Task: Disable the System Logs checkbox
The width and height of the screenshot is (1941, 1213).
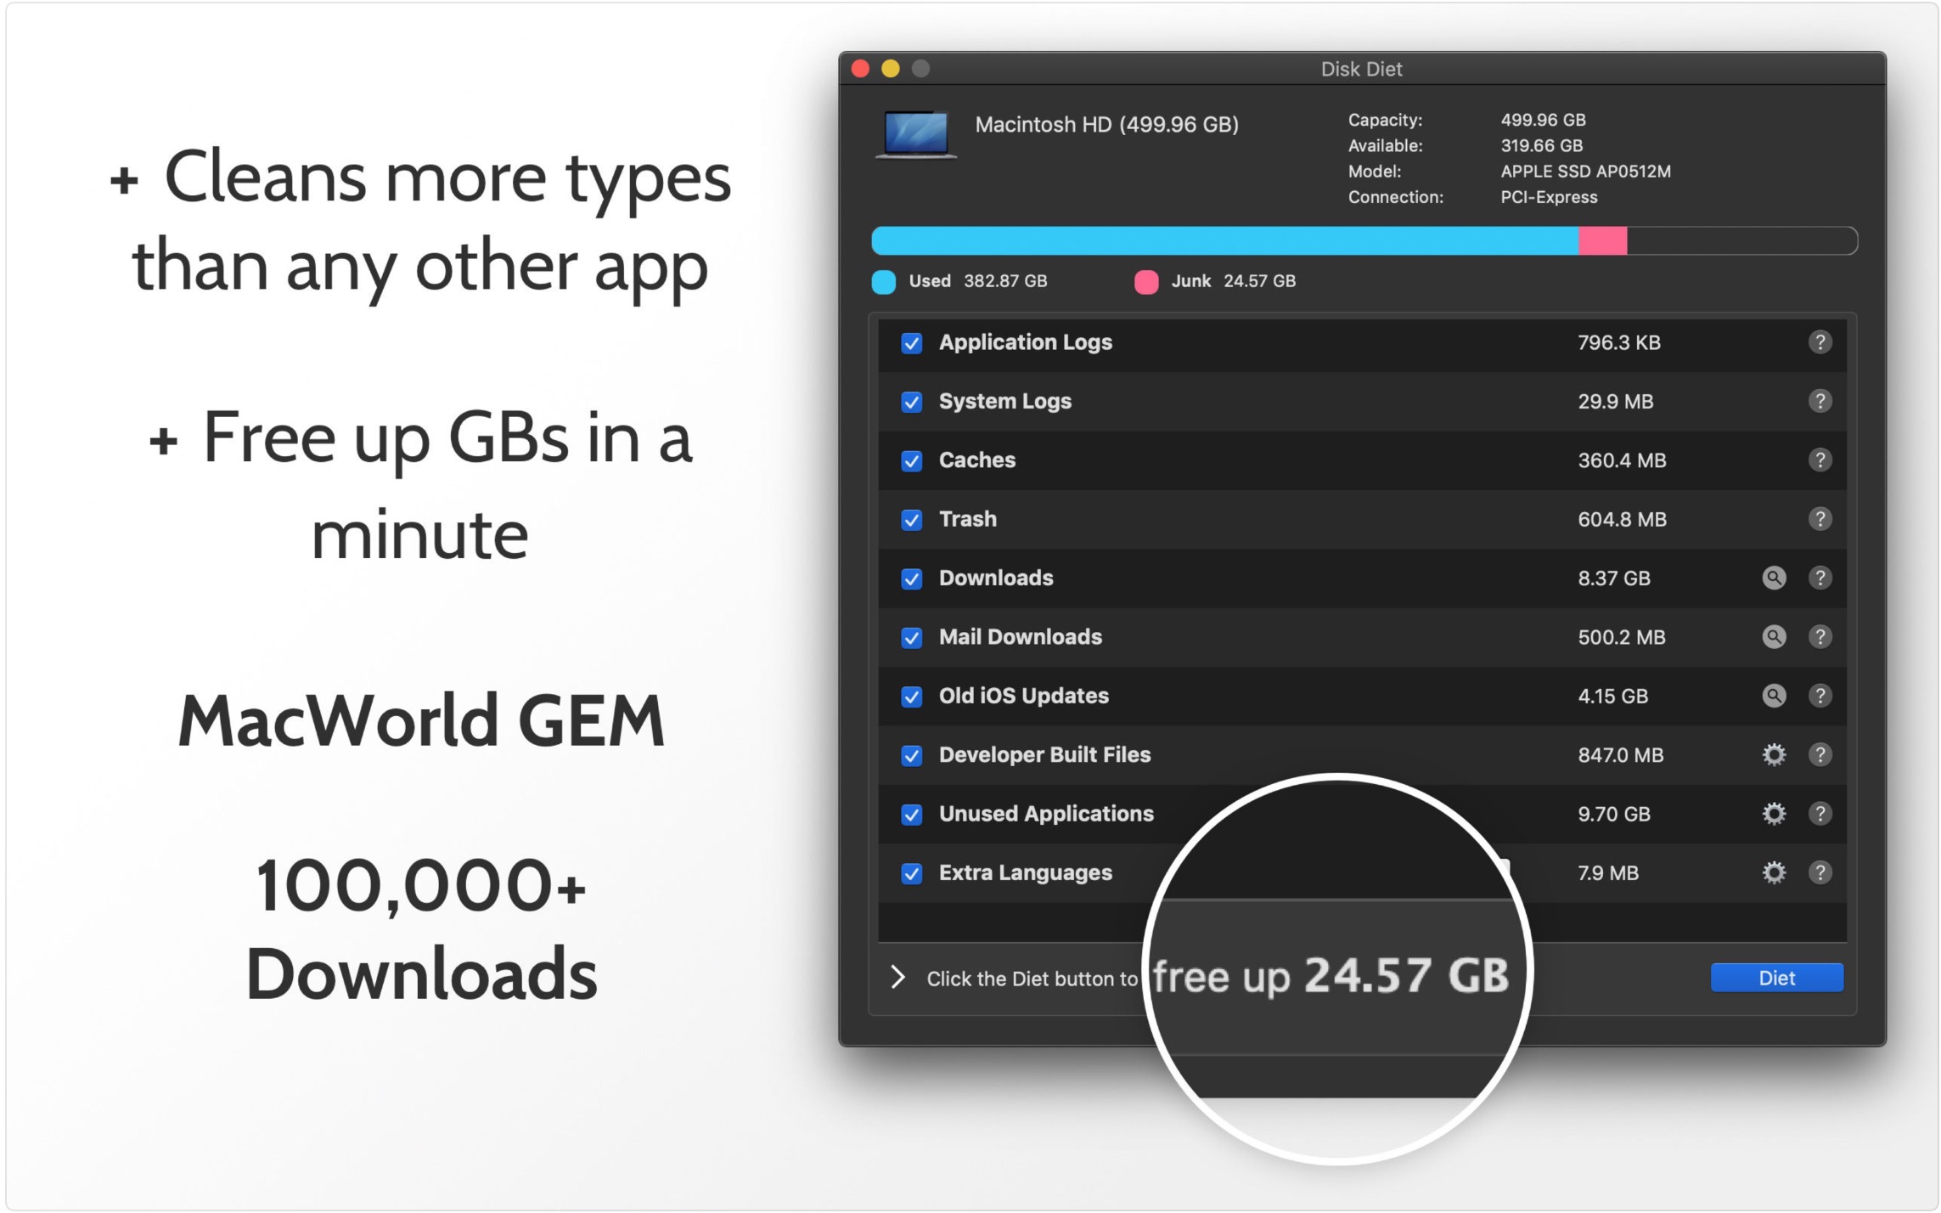Action: pos(911,402)
